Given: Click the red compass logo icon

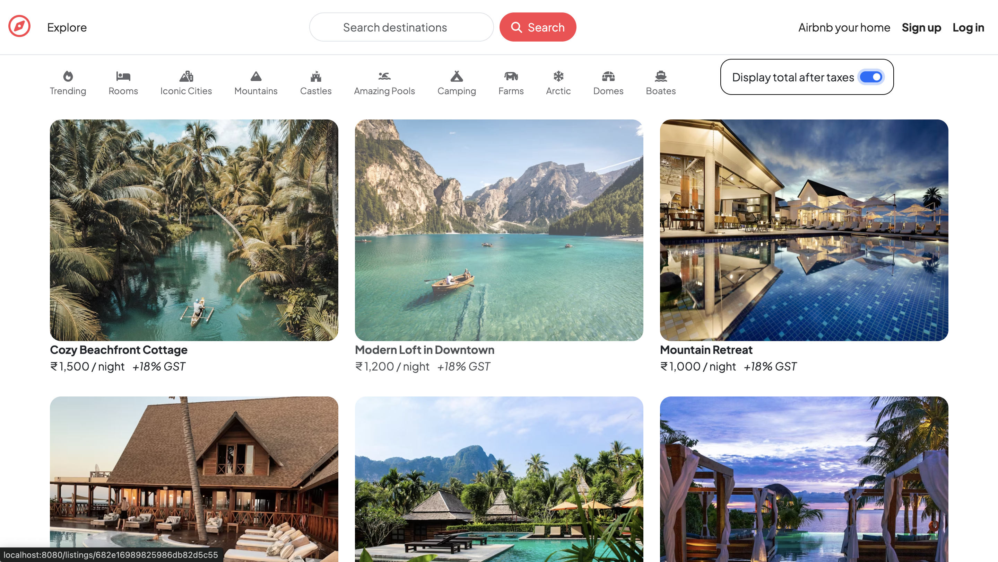Looking at the screenshot, I should pos(19,26).
